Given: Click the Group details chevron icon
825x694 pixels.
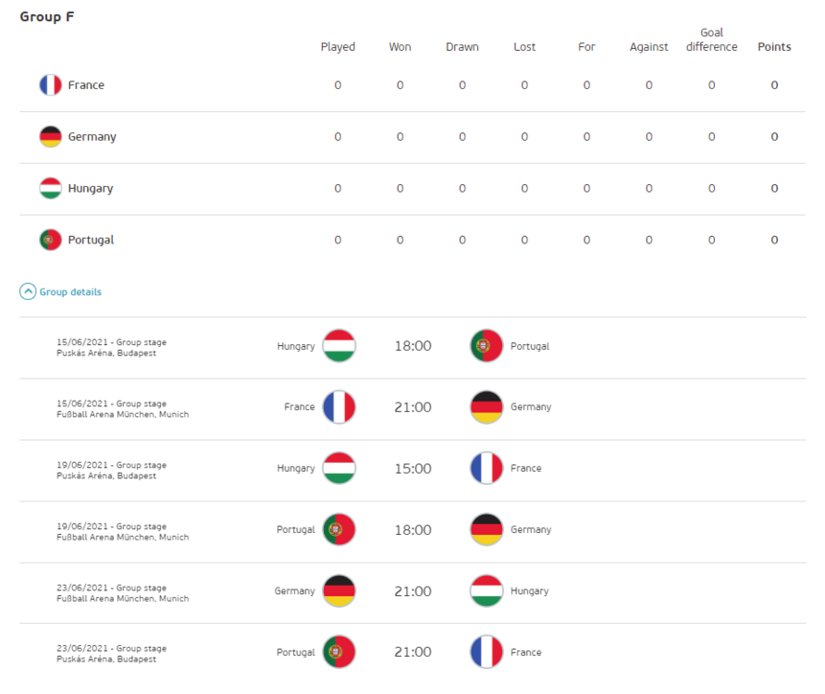Looking at the screenshot, I should click(28, 292).
